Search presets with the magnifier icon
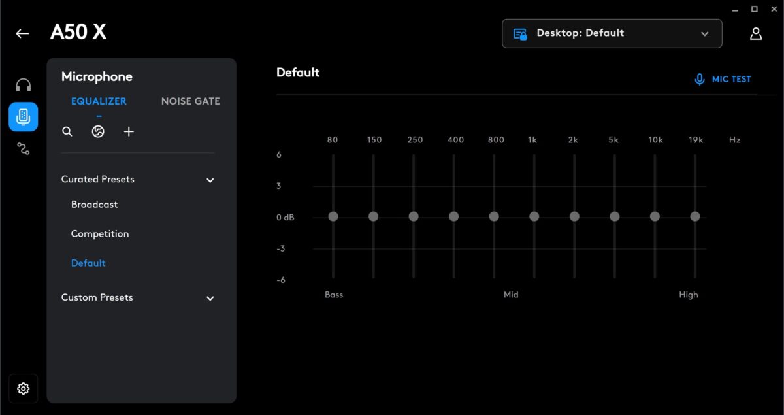The width and height of the screenshot is (784, 415). (x=67, y=132)
